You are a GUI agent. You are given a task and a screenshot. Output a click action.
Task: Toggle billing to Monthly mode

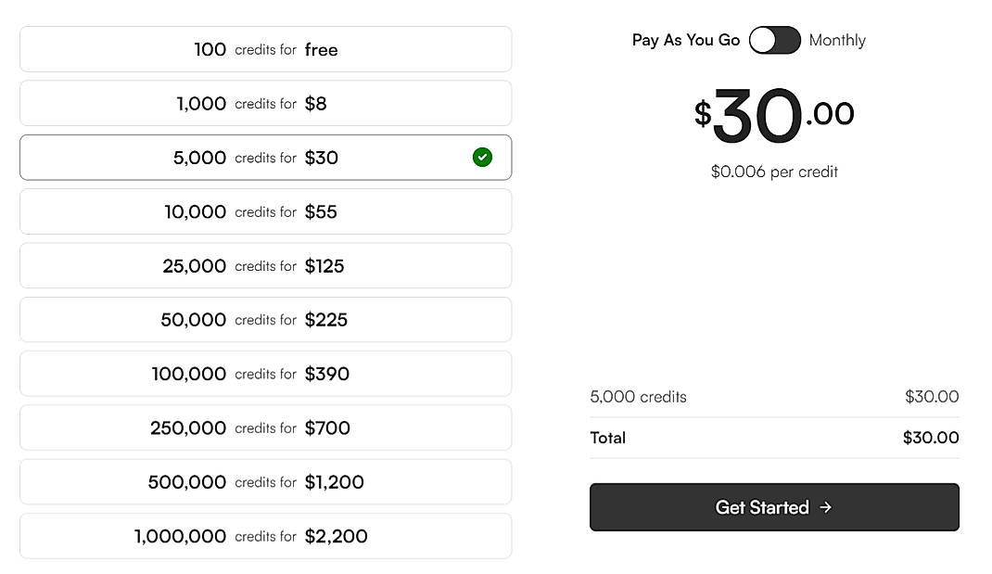[x=786, y=40]
